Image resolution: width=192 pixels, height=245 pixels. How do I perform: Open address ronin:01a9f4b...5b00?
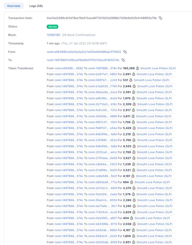click(x=103, y=170)
